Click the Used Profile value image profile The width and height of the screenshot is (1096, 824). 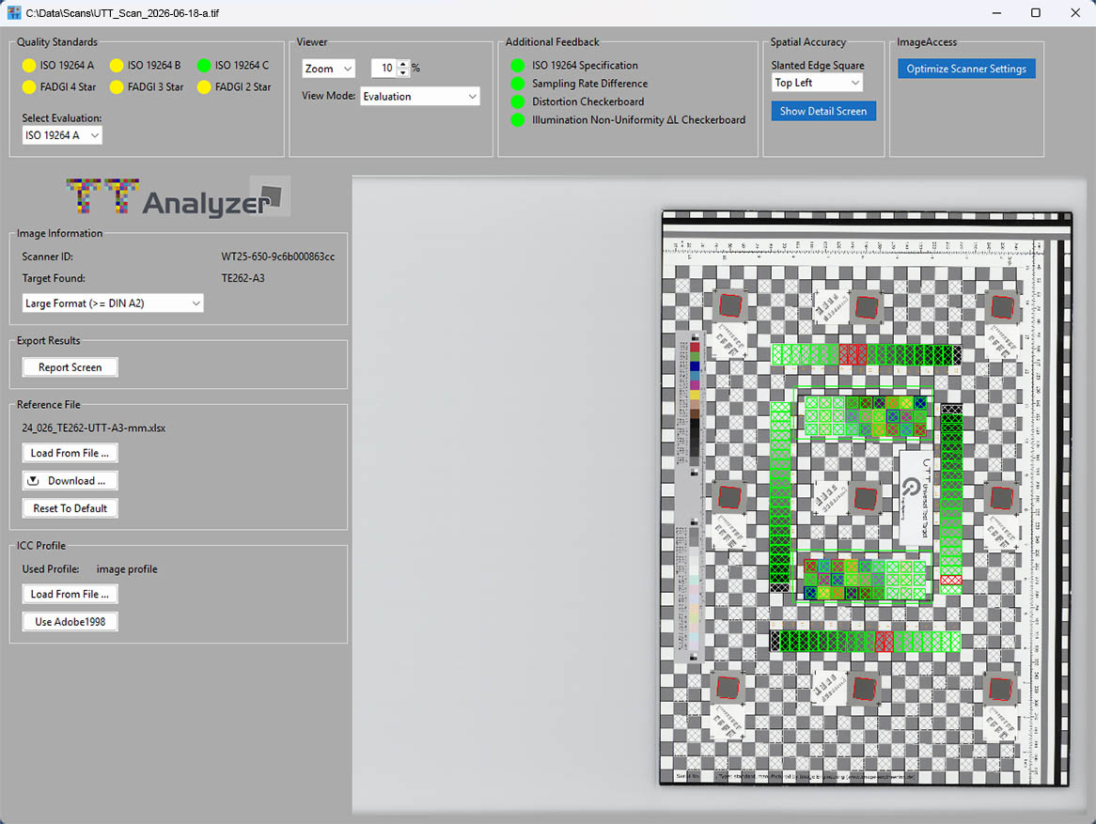(127, 568)
